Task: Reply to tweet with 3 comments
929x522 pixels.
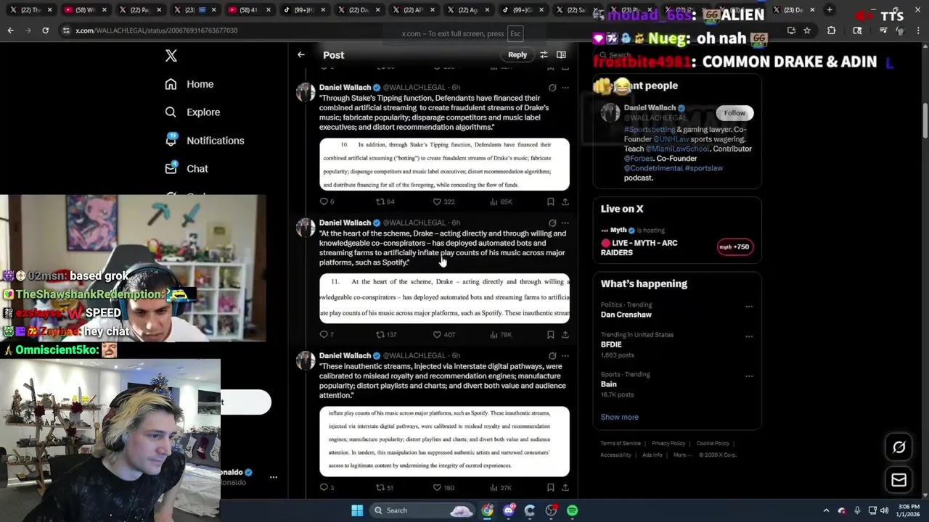Action: click(x=327, y=487)
